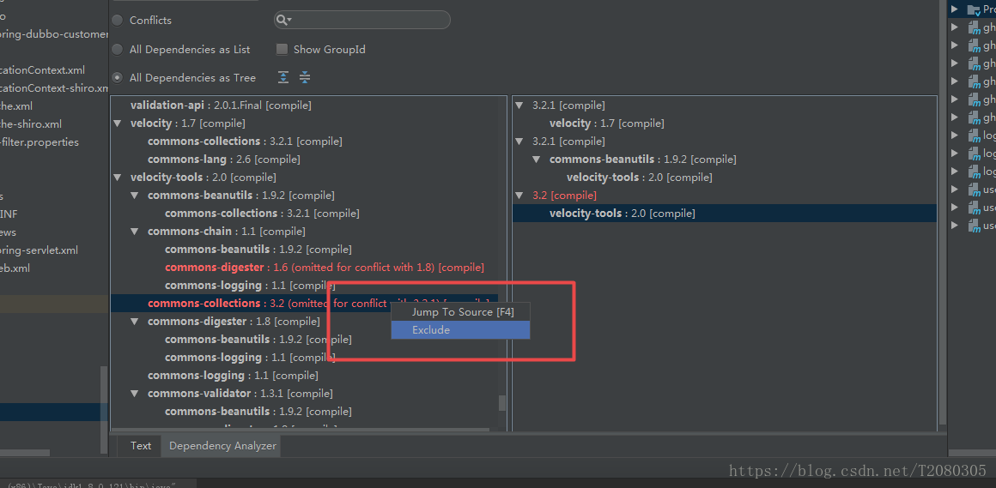Select the Conflicts radio button

point(118,21)
